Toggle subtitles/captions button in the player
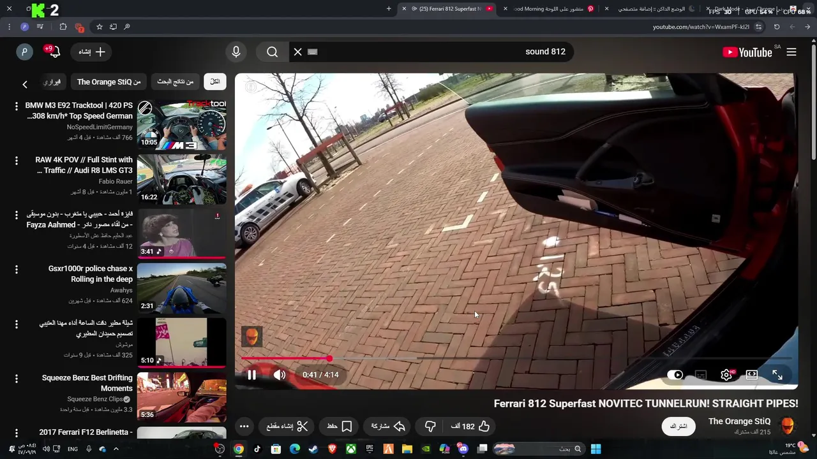Screen dimensions: 817x459 tap(701, 375)
